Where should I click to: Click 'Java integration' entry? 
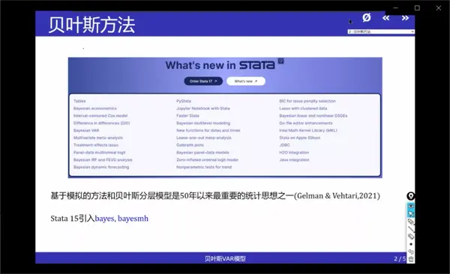[x=294, y=159]
